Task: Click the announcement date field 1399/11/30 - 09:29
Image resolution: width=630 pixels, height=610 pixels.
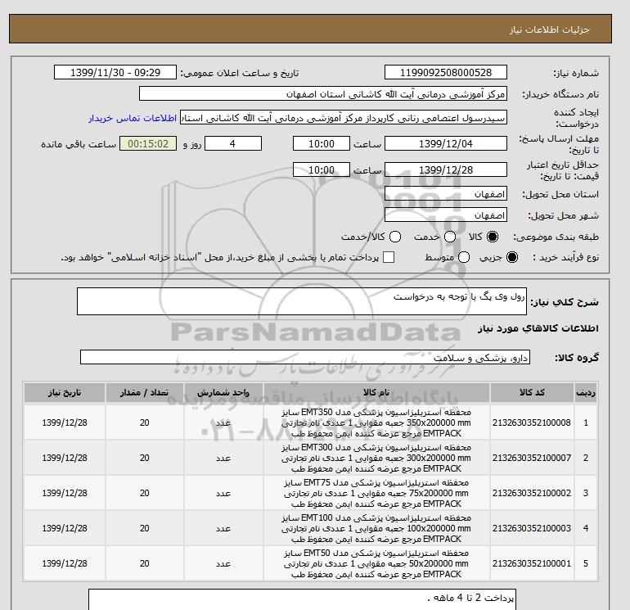Action: (x=115, y=72)
